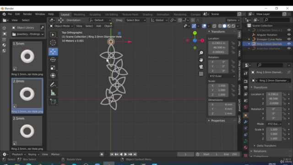The image size is (293, 165).
Task: Switch orthographic/perspective grid icon
Action: pos(201,74)
